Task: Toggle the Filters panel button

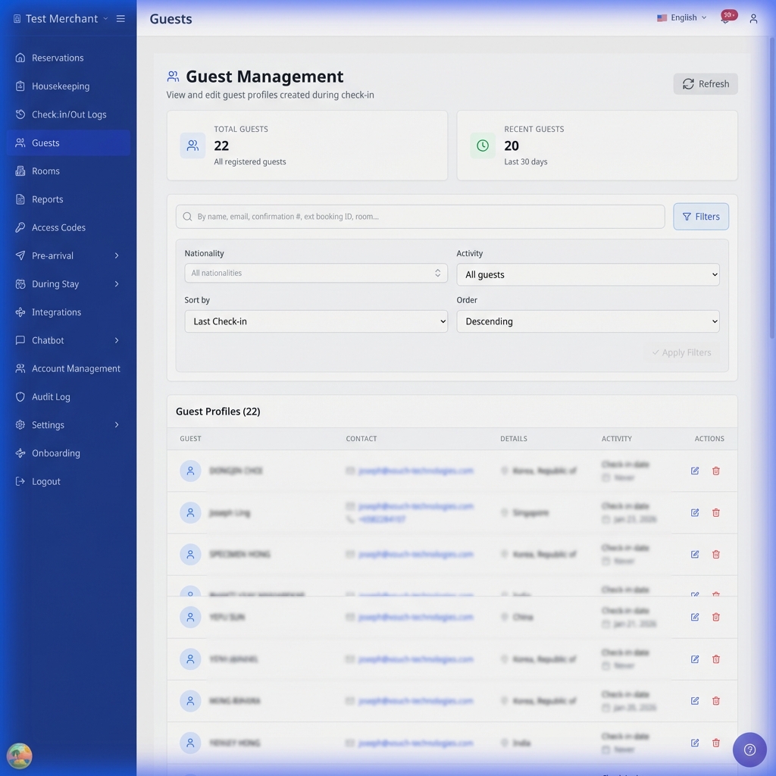Action: tap(701, 217)
